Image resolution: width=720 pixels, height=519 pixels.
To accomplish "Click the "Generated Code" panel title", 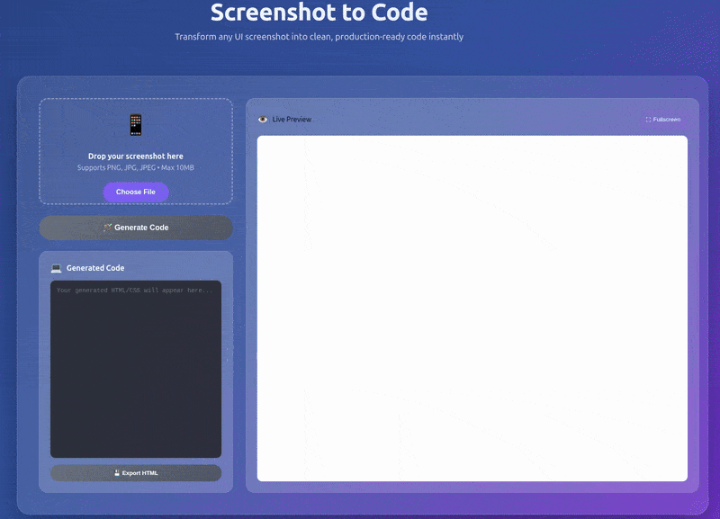I will 95,268.
